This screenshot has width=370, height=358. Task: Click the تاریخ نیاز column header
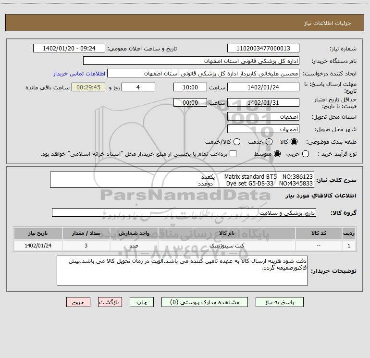[38, 233]
